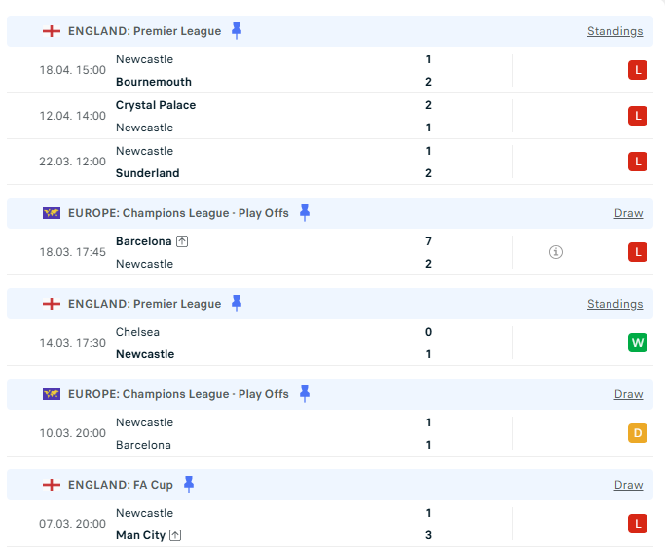This screenshot has width=665, height=548.
Task: Open the Newcastle vs Sunderland match row
Action: (x=273, y=162)
